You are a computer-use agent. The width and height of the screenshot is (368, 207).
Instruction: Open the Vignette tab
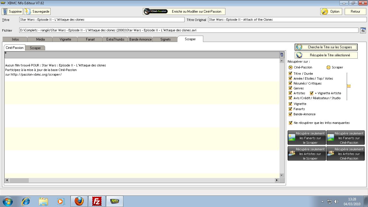[x=65, y=39]
